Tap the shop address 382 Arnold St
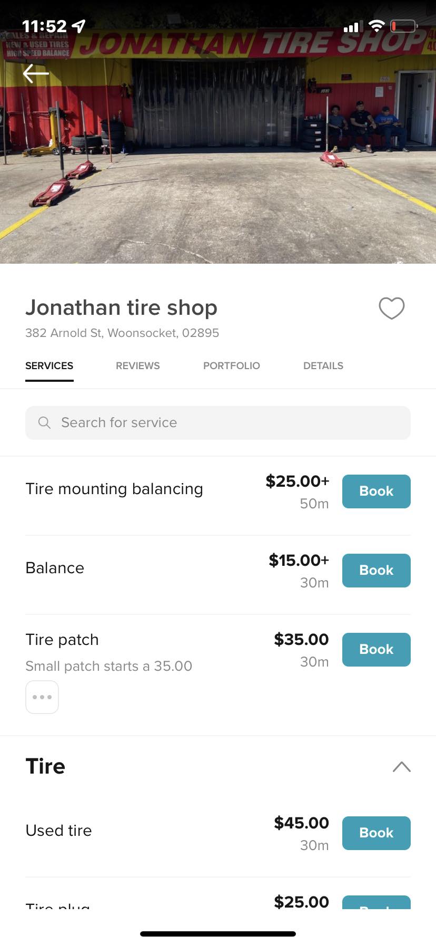The width and height of the screenshot is (436, 945). (122, 333)
